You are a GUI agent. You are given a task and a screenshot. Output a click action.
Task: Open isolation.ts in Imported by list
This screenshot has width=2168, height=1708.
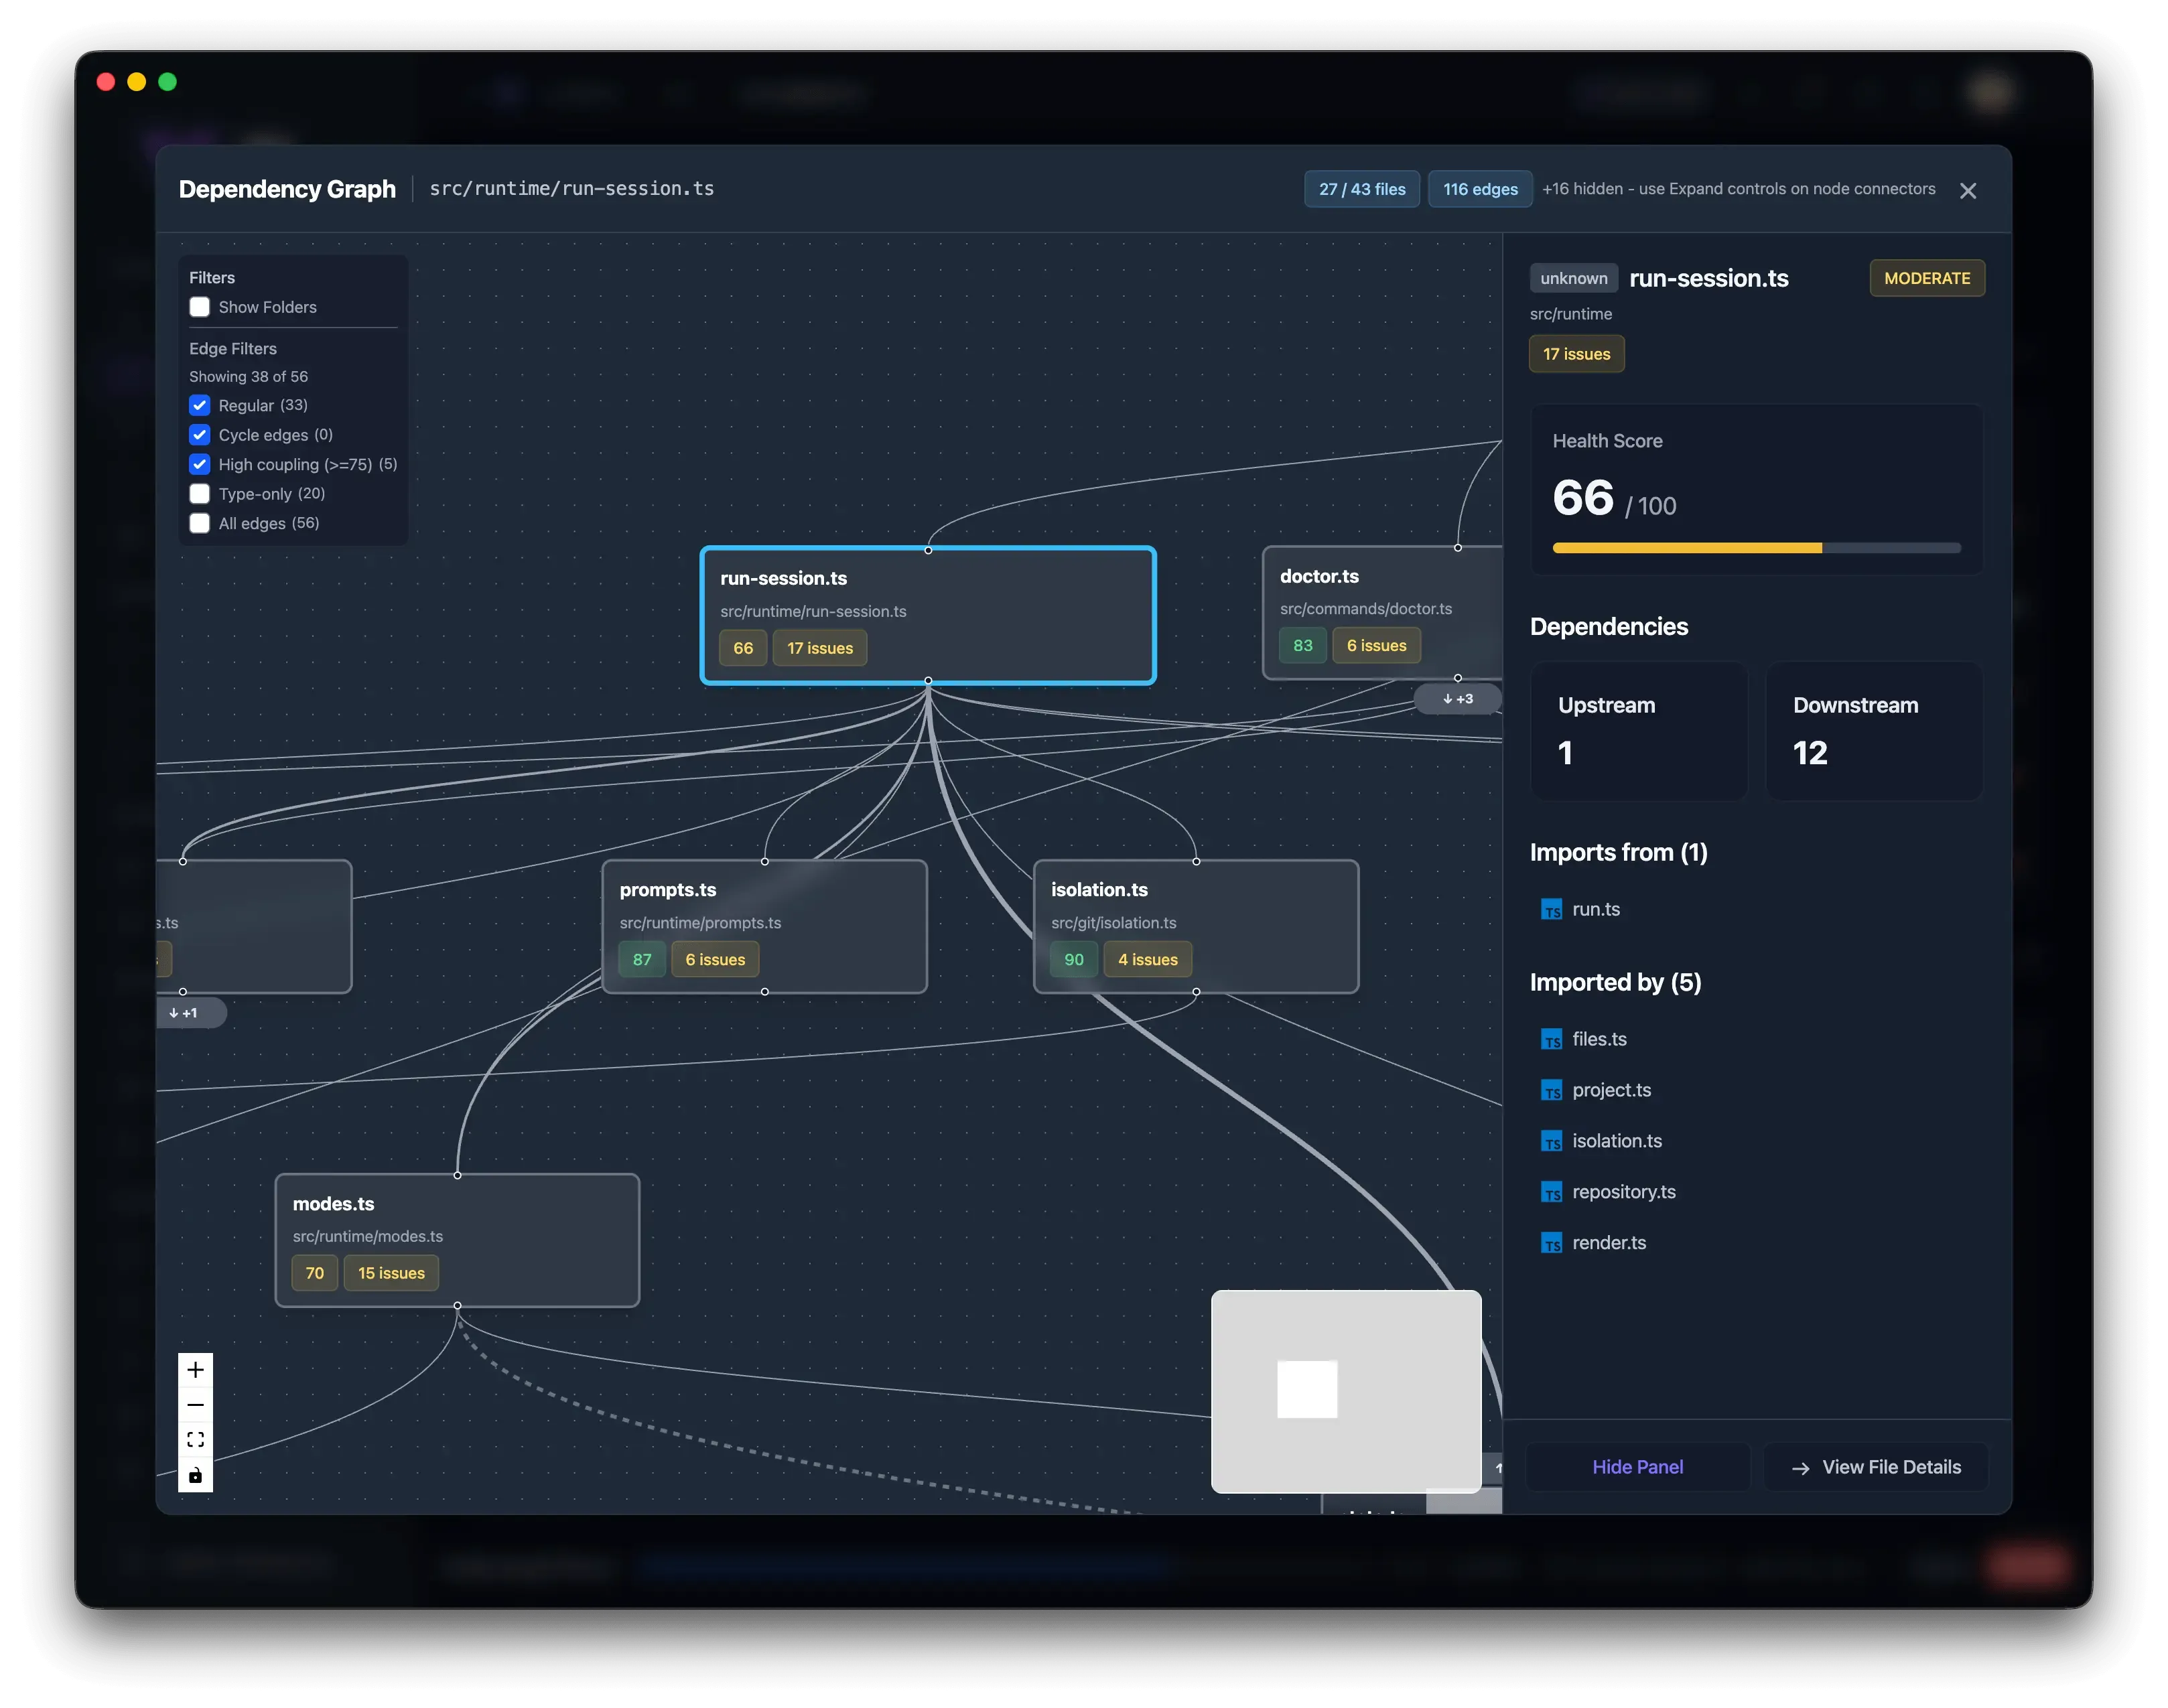coord(1617,1142)
